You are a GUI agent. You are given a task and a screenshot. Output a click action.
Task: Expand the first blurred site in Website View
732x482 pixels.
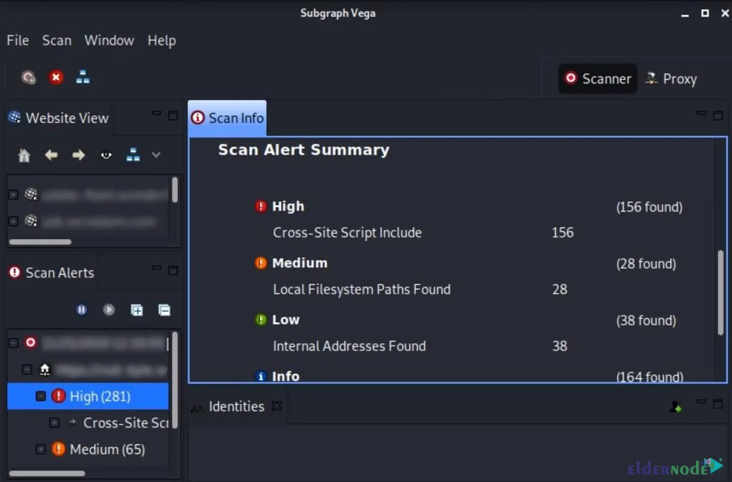13,195
